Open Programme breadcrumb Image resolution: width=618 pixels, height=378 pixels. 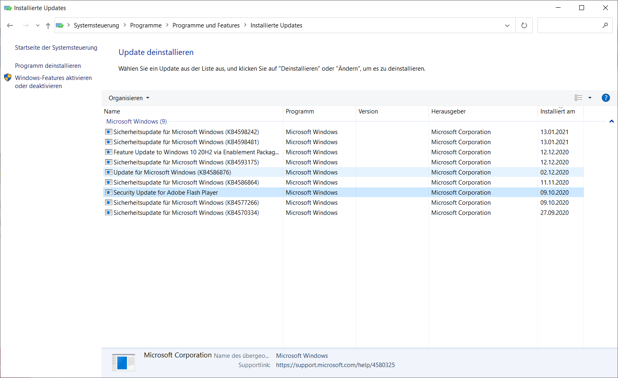(x=146, y=25)
